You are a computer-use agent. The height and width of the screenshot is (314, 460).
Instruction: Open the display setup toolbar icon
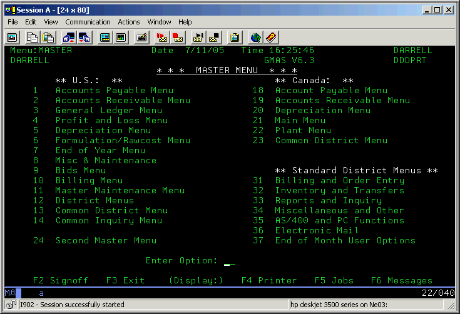[x=105, y=37]
